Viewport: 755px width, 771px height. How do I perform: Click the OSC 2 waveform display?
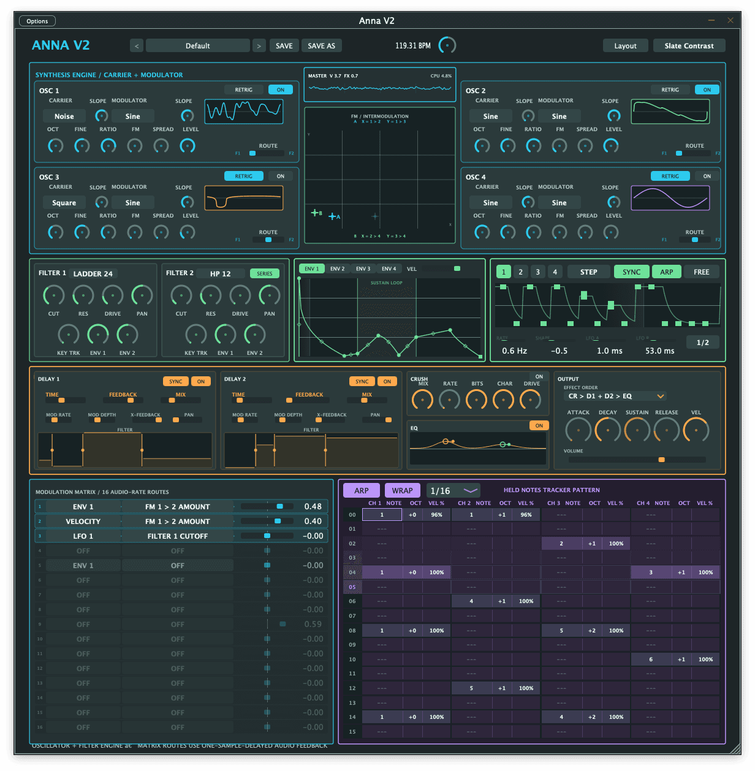point(670,112)
